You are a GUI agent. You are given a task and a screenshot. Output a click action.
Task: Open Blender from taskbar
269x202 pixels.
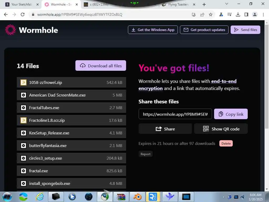click(137, 197)
